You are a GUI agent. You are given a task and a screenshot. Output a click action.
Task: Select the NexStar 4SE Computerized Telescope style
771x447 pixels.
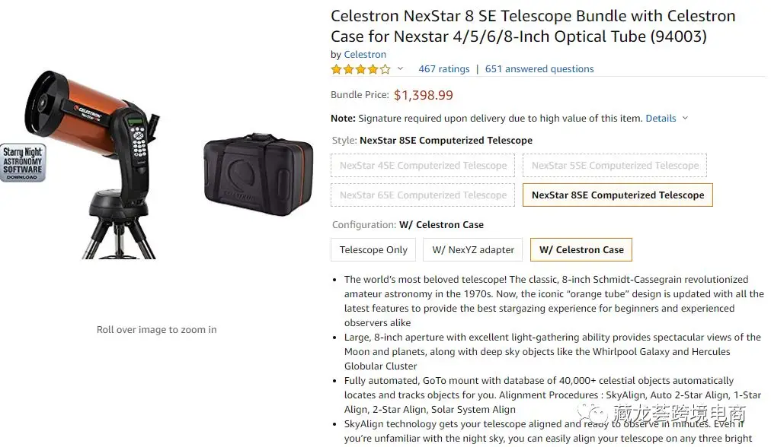click(x=423, y=166)
